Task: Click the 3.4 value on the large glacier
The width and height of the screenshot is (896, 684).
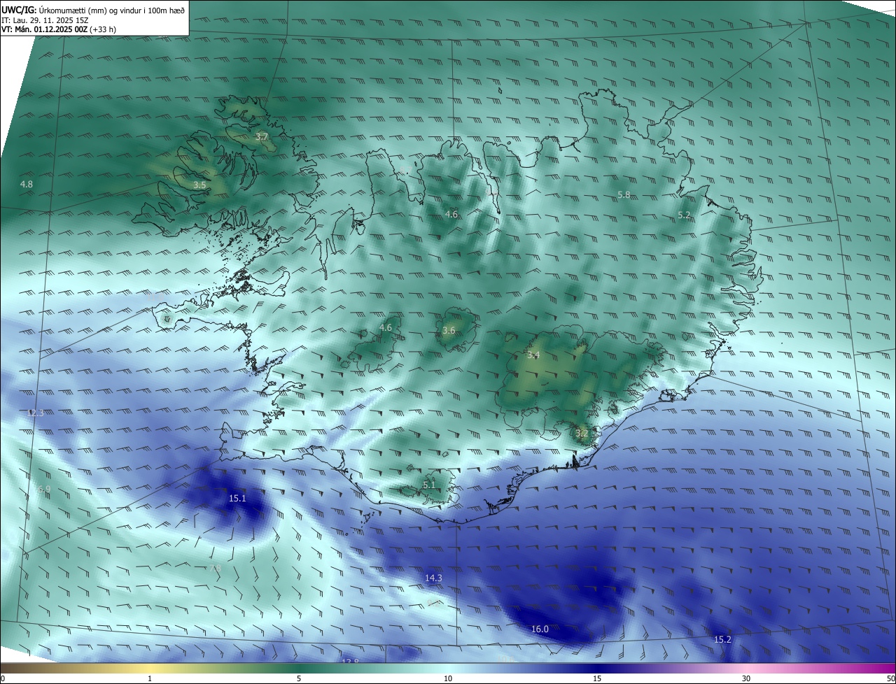Action: (533, 355)
